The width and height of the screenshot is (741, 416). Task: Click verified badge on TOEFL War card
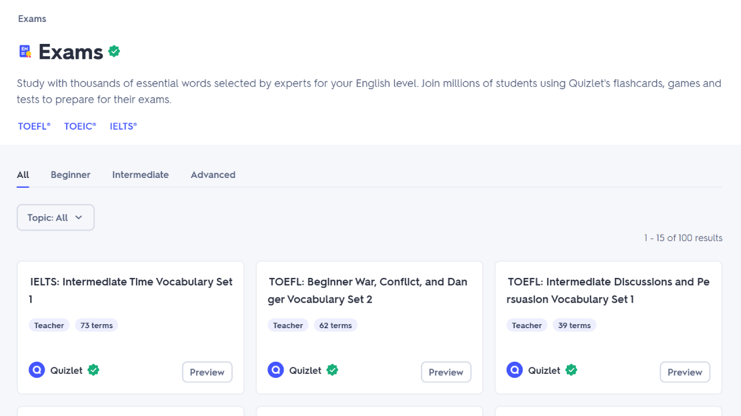point(332,370)
